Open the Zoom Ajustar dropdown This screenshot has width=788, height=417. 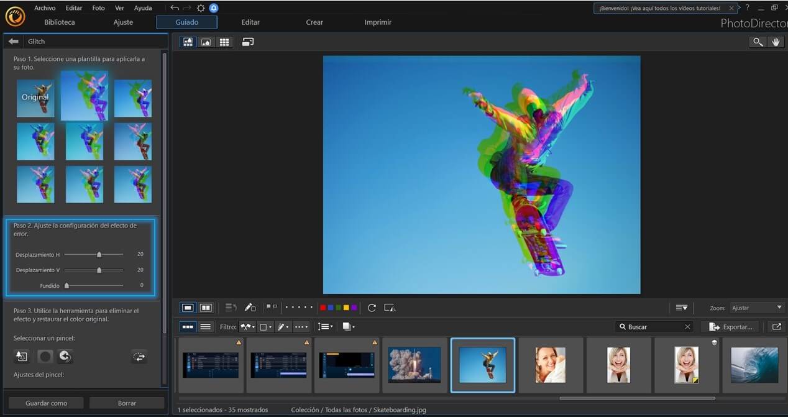coord(756,308)
